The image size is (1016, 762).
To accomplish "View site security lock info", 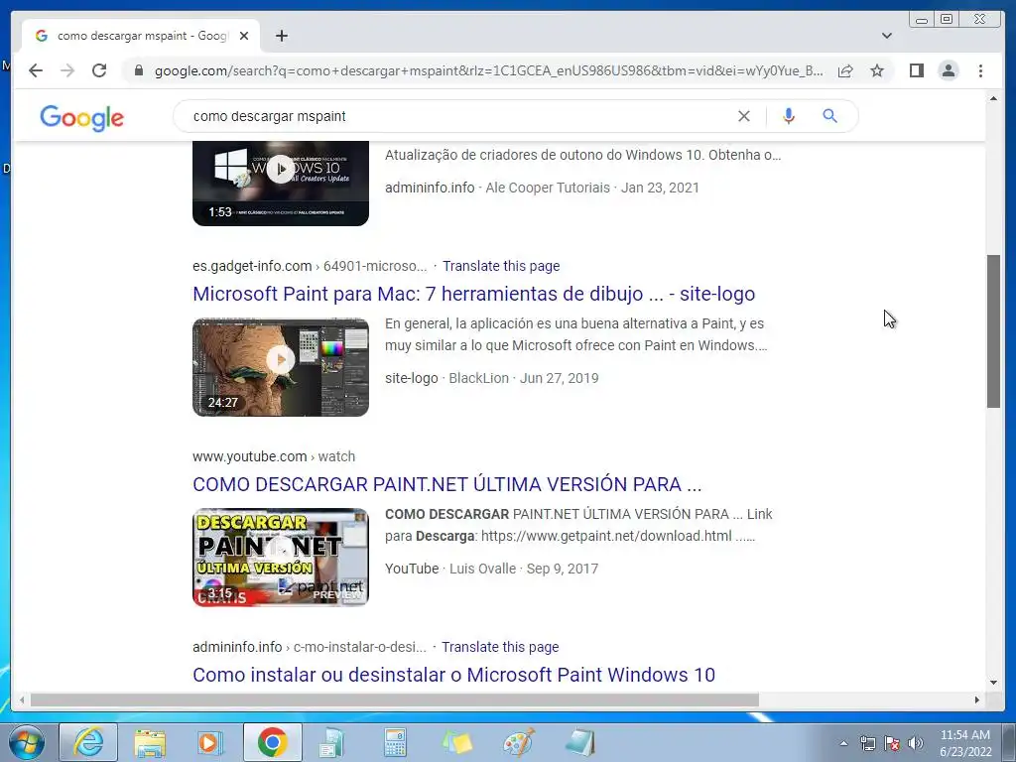I will pyautogui.click(x=139, y=70).
